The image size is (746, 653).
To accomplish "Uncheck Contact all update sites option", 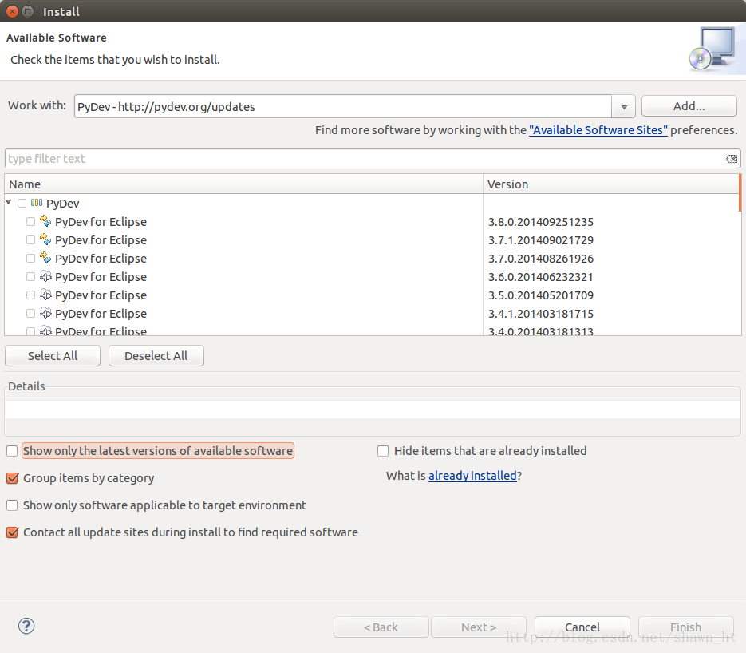I will 12,532.
